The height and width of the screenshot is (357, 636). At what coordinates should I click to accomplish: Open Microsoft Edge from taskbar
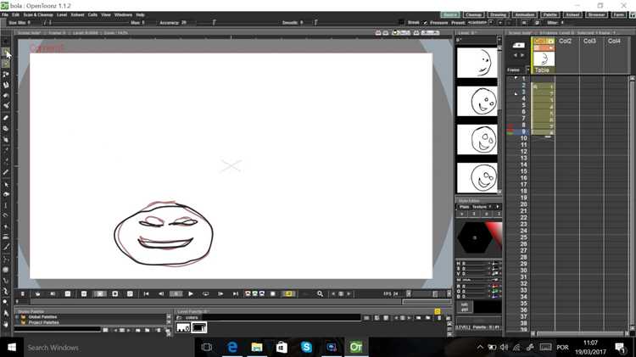click(232, 348)
